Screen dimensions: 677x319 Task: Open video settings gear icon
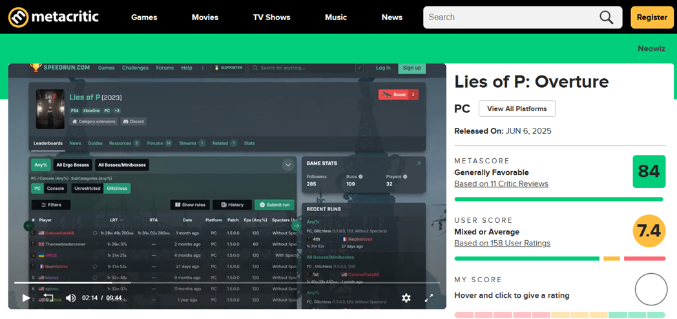(406, 298)
